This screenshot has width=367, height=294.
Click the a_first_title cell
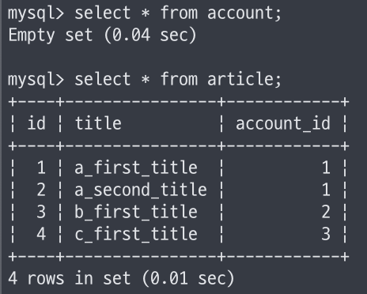click(136, 168)
